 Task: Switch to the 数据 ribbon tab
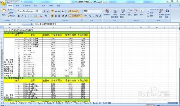coord(43,6)
